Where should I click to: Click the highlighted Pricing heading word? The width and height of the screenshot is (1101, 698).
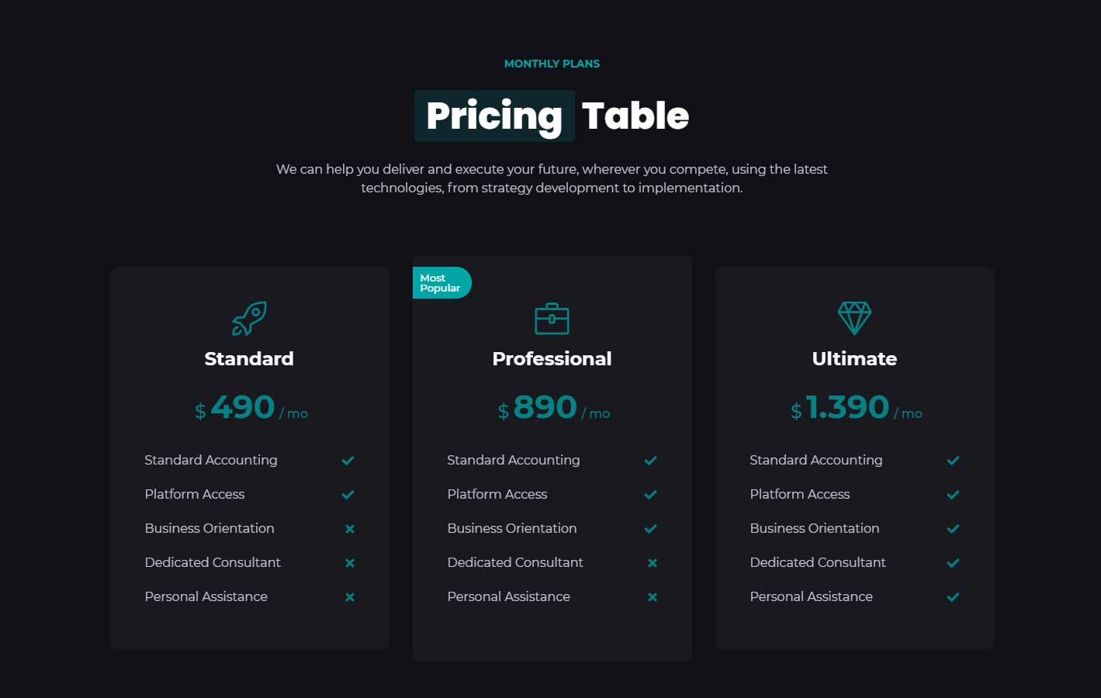pyautogui.click(x=494, y=116)
